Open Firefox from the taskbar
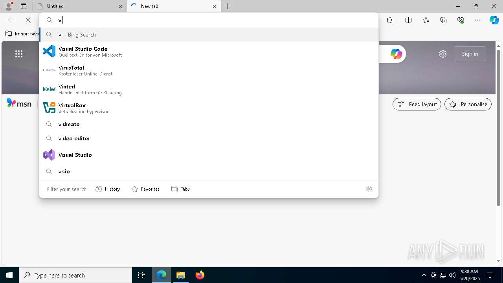Viewport: 503px width, 283px height. point(200,275)
